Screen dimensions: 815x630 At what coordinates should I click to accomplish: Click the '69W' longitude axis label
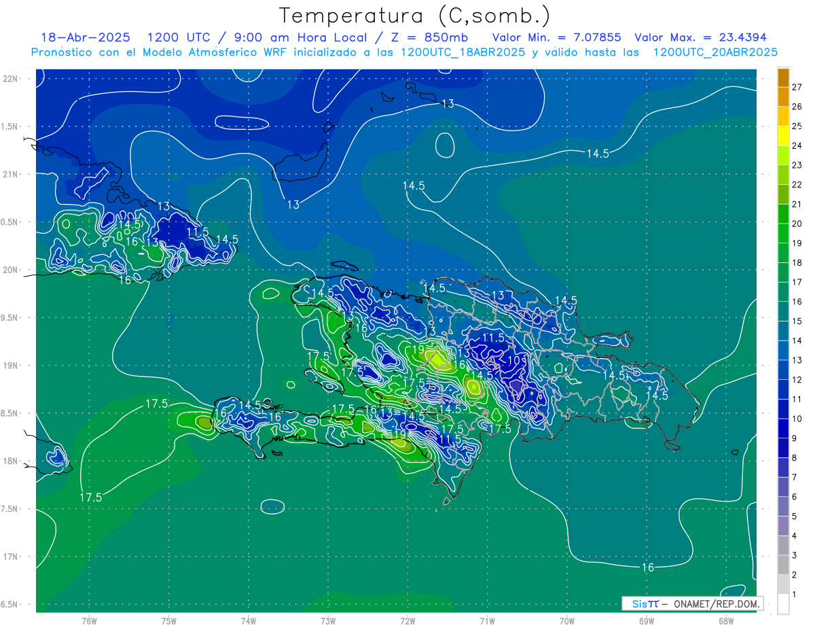coord(647,620)
